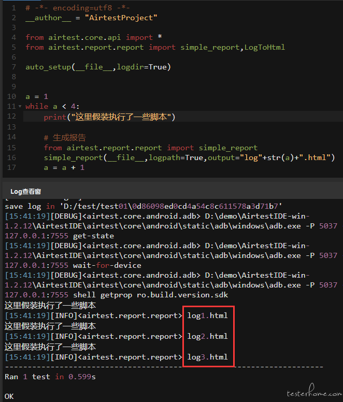Click the auto_setup(__file__,logdir=True) call
The height and width of the screenshot is (402, 343).
(98, 67)
